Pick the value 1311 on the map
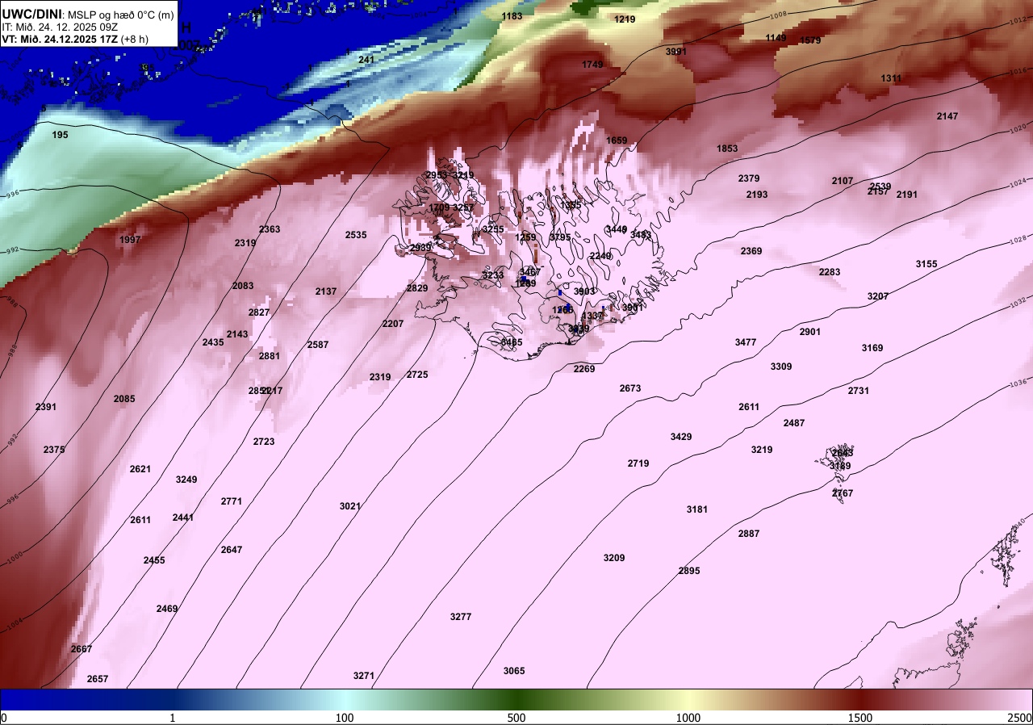 891,78
